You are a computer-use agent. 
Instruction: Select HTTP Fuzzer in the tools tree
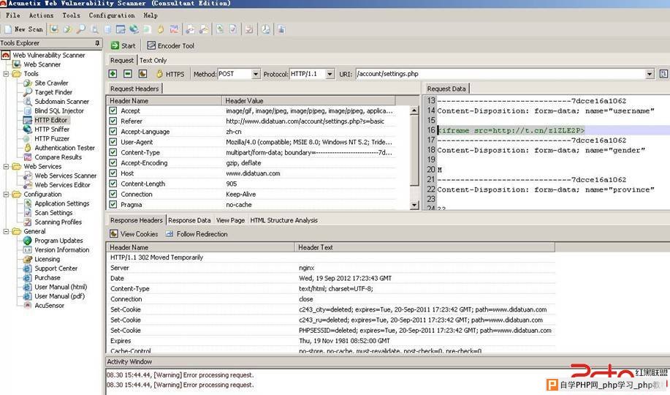[x=52, y=139]
